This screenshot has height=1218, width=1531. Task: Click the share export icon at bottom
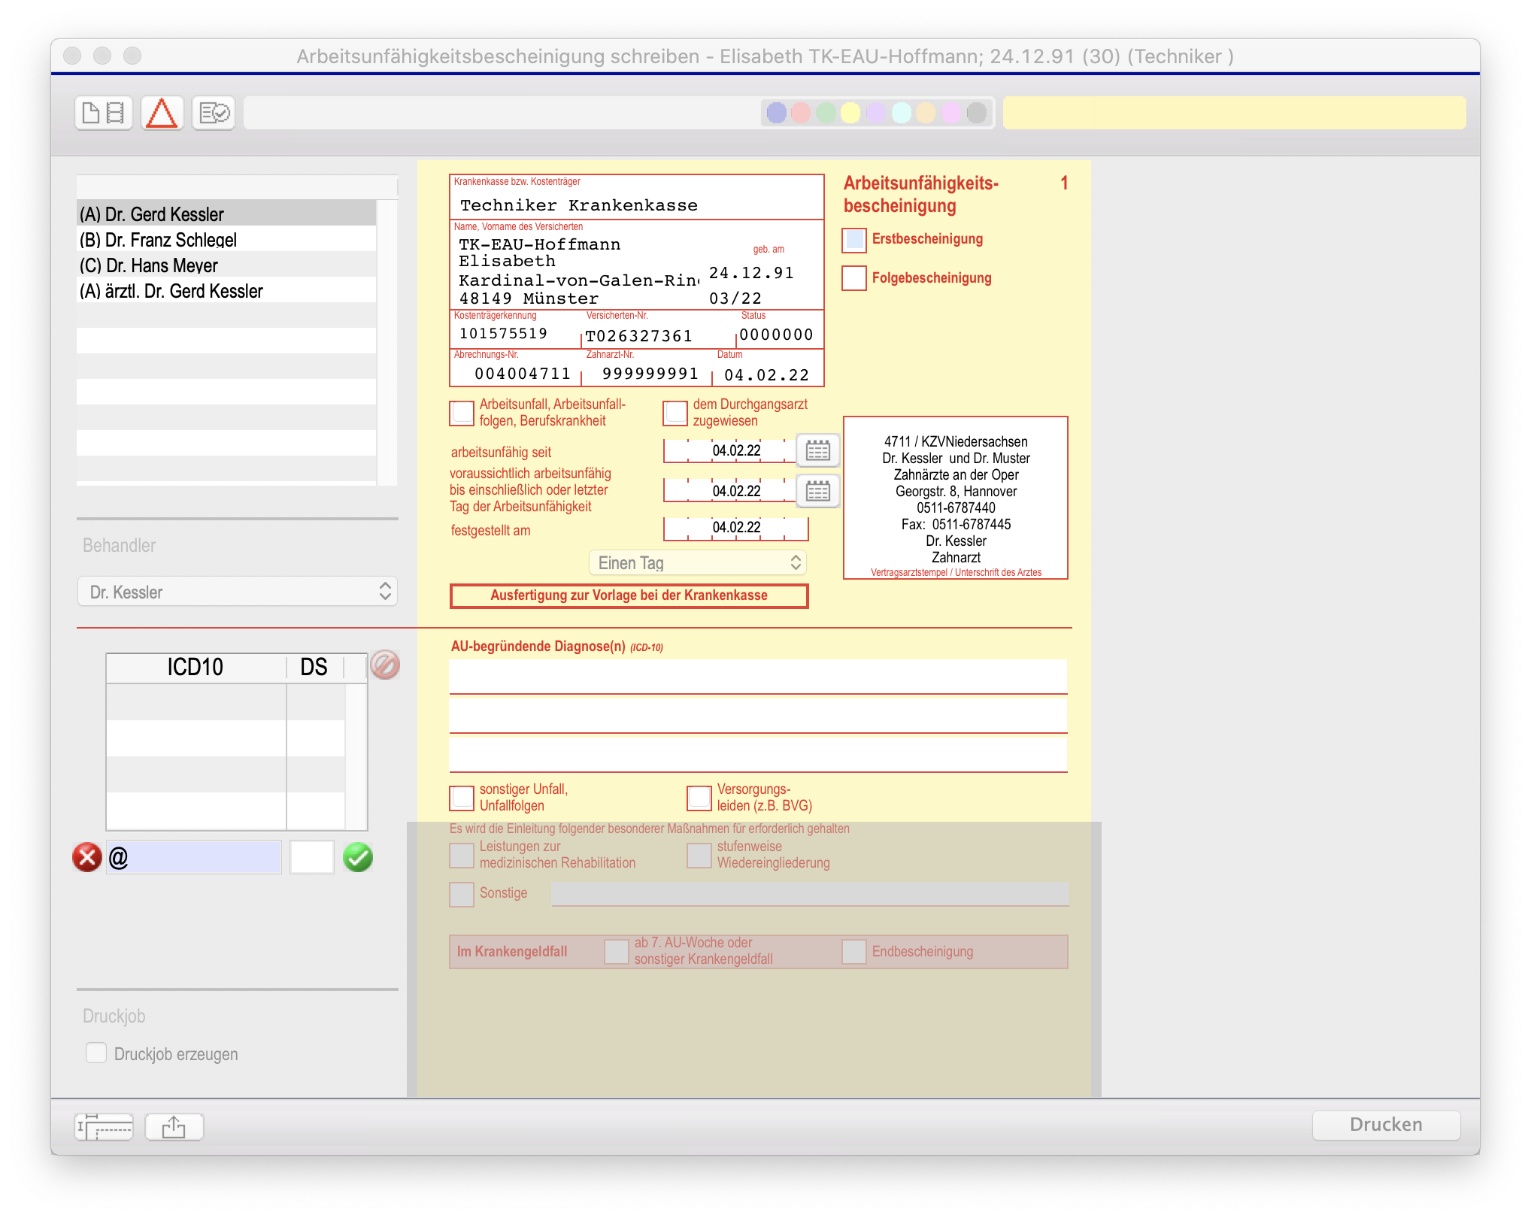[x=174, y=1126]
